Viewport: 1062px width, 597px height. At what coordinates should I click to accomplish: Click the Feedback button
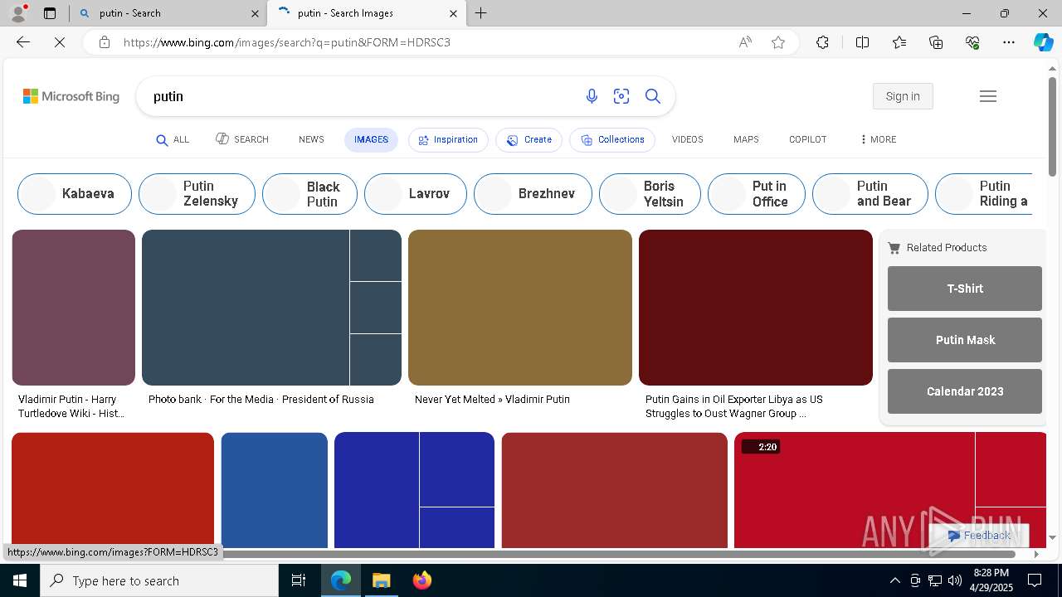[979, 536]
